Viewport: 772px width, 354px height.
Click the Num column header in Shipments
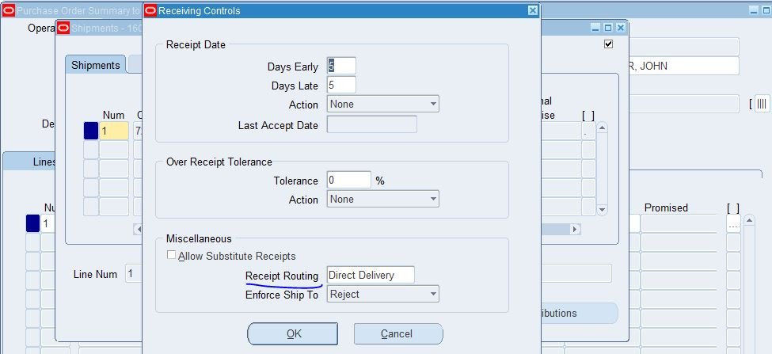pyautogui.click(x=113, y=115)
